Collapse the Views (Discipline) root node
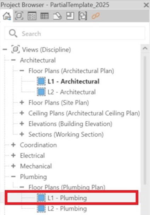The height and width of the screenshot is (215, 150). pyautogui.click(x=5, y=49)
